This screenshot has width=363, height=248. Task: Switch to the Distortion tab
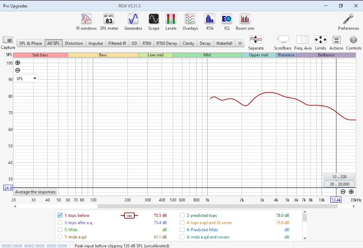coord(74,43)
